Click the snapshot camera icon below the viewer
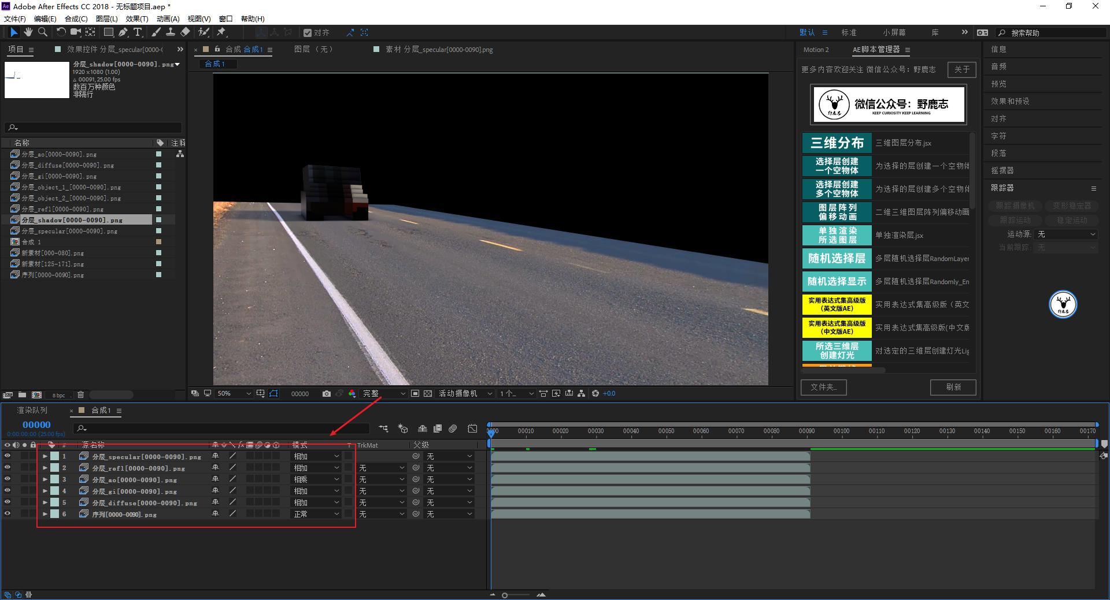Image resolution: width=1110 pixels, height=600 pixels. tap(327, 393)
